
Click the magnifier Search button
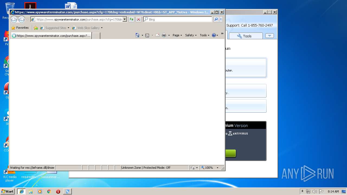tap(216, 19)
